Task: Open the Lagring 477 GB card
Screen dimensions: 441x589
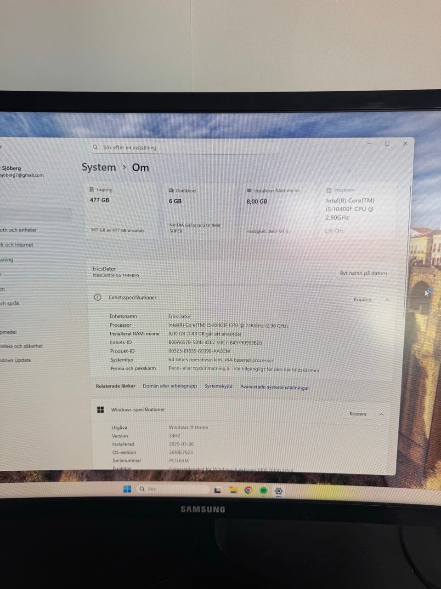Action: pyautogui.click(x=122, y=210)
